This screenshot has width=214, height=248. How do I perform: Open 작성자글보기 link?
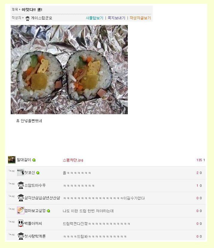pos(140,18)
